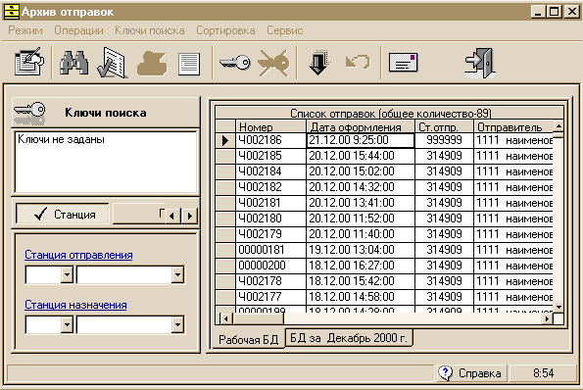Click the Дата оформления column header
This screenshot has height=390, width=583.
pyautogui.click(x=360, y=126)
